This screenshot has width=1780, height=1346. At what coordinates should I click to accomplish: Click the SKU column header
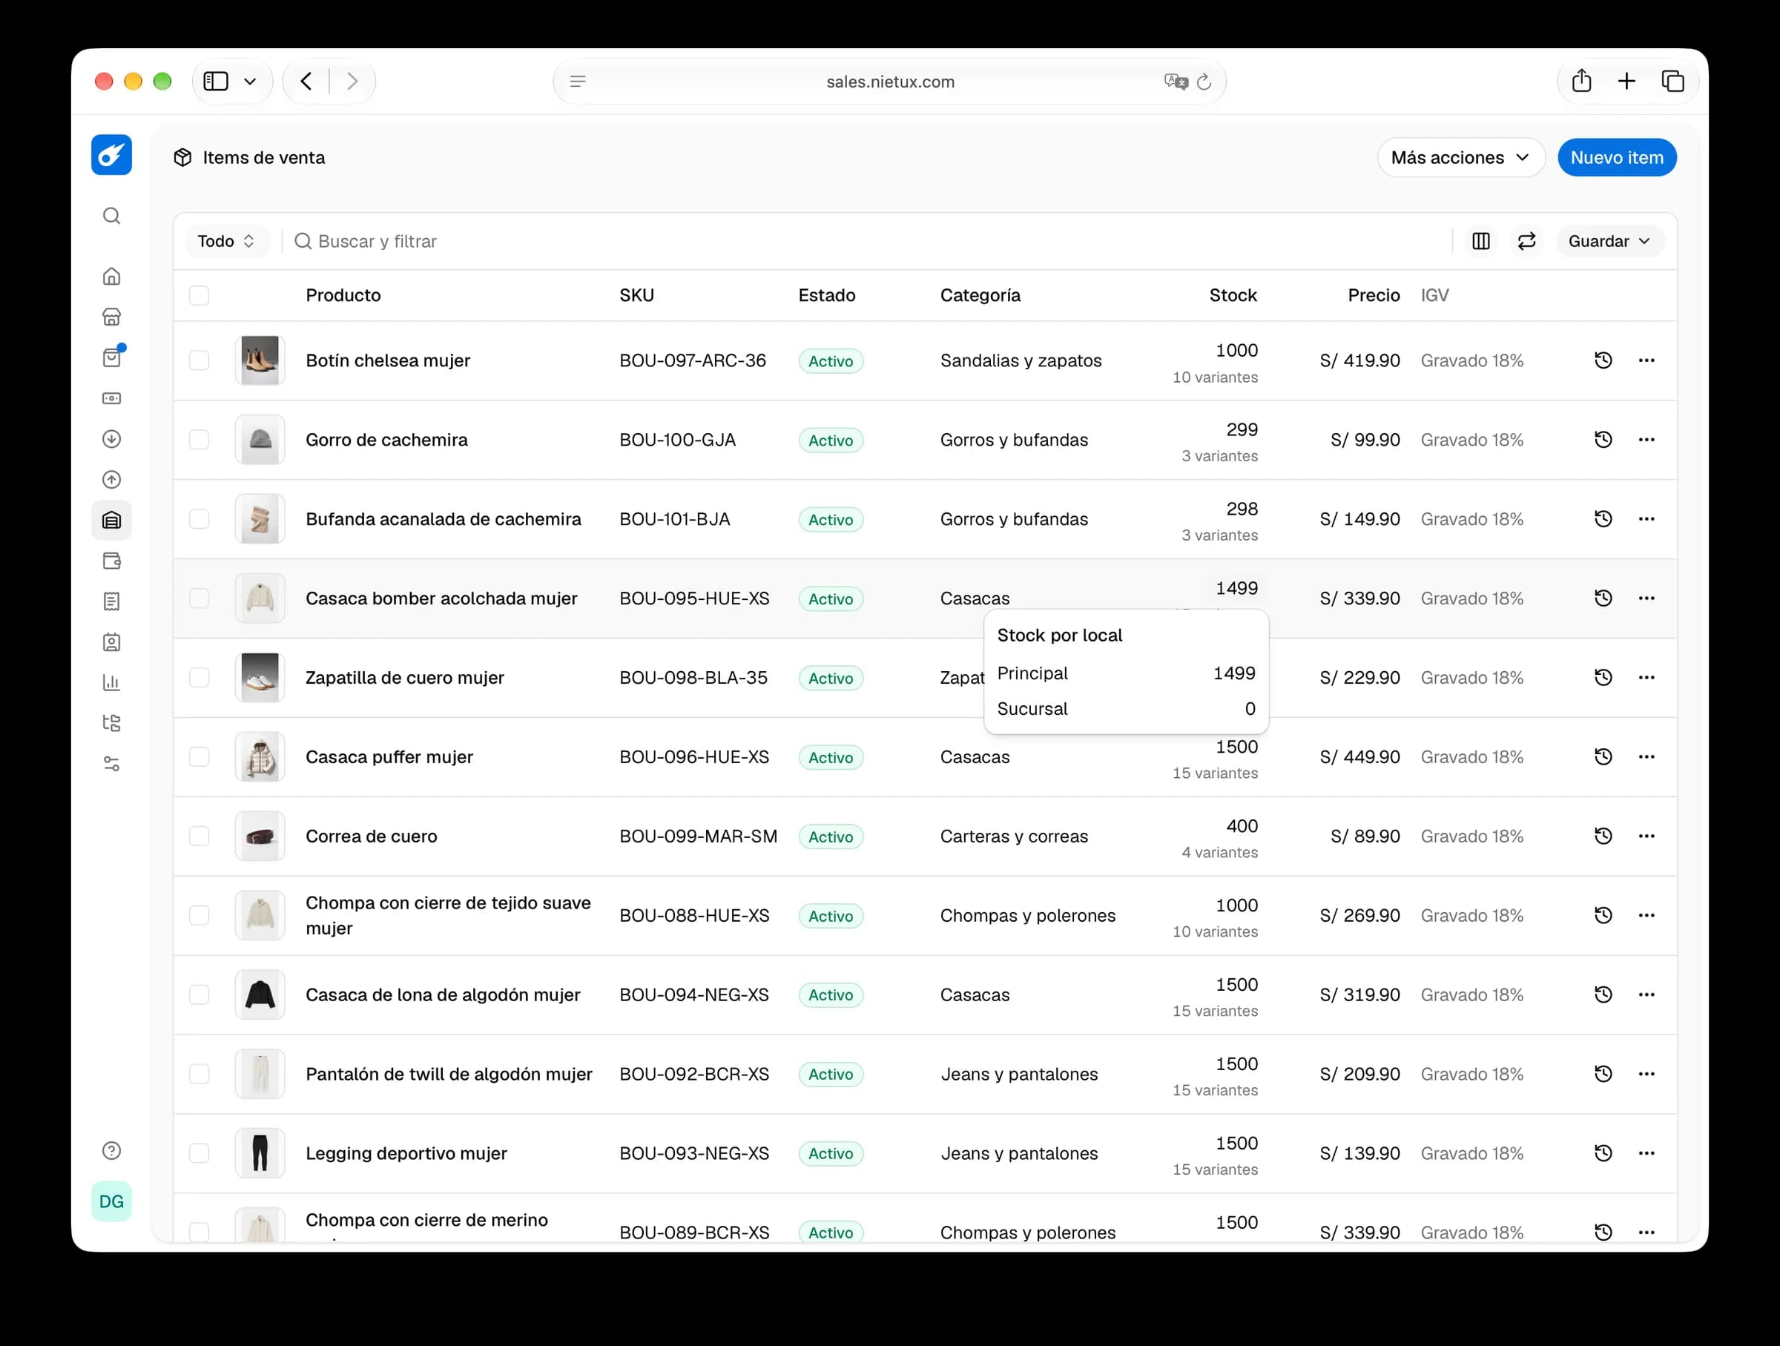(x=636, y=295)
